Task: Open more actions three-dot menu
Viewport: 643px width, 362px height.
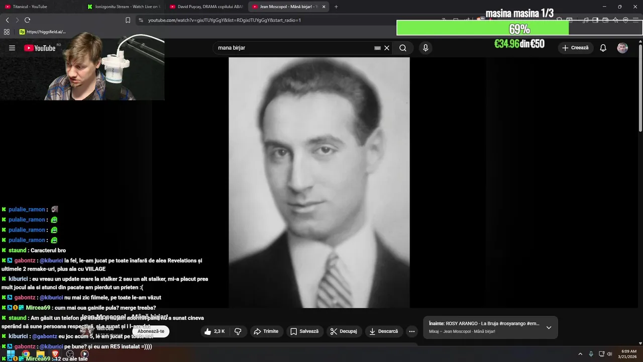Action: pos(412,331)
